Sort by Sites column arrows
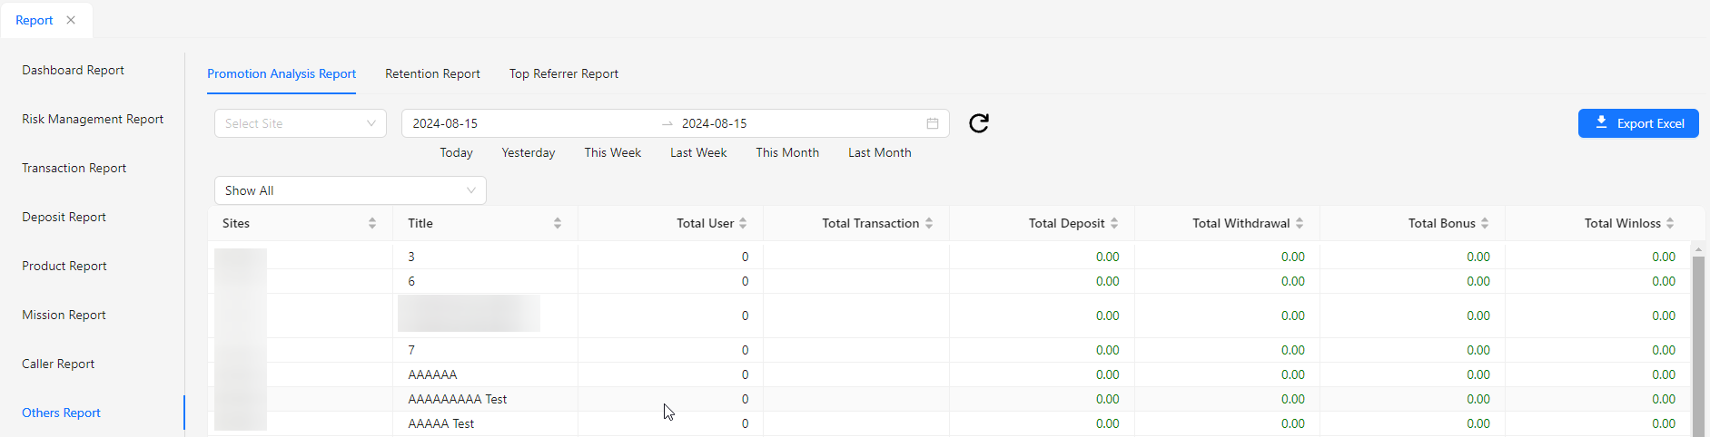The image size is (1710, 437). [x=372, y=223]
